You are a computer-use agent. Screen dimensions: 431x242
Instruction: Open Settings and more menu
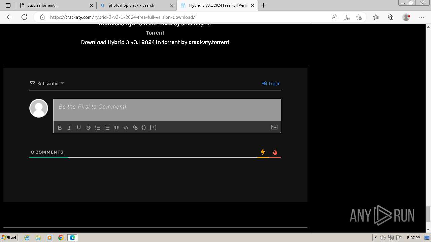(x=422, y=17)
